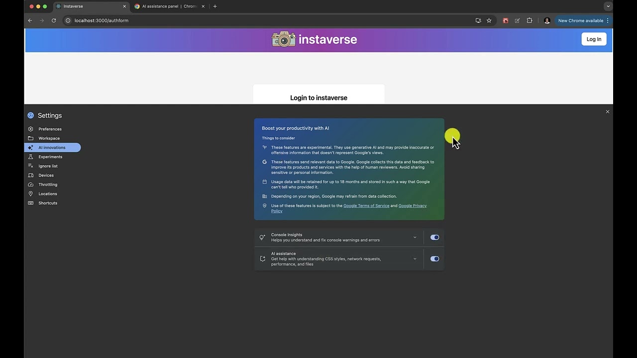Image resolution: width=637 pixels, height=358 pixels.
Task: Select AI innovations sidebar item
Action: tap(52, 147)
